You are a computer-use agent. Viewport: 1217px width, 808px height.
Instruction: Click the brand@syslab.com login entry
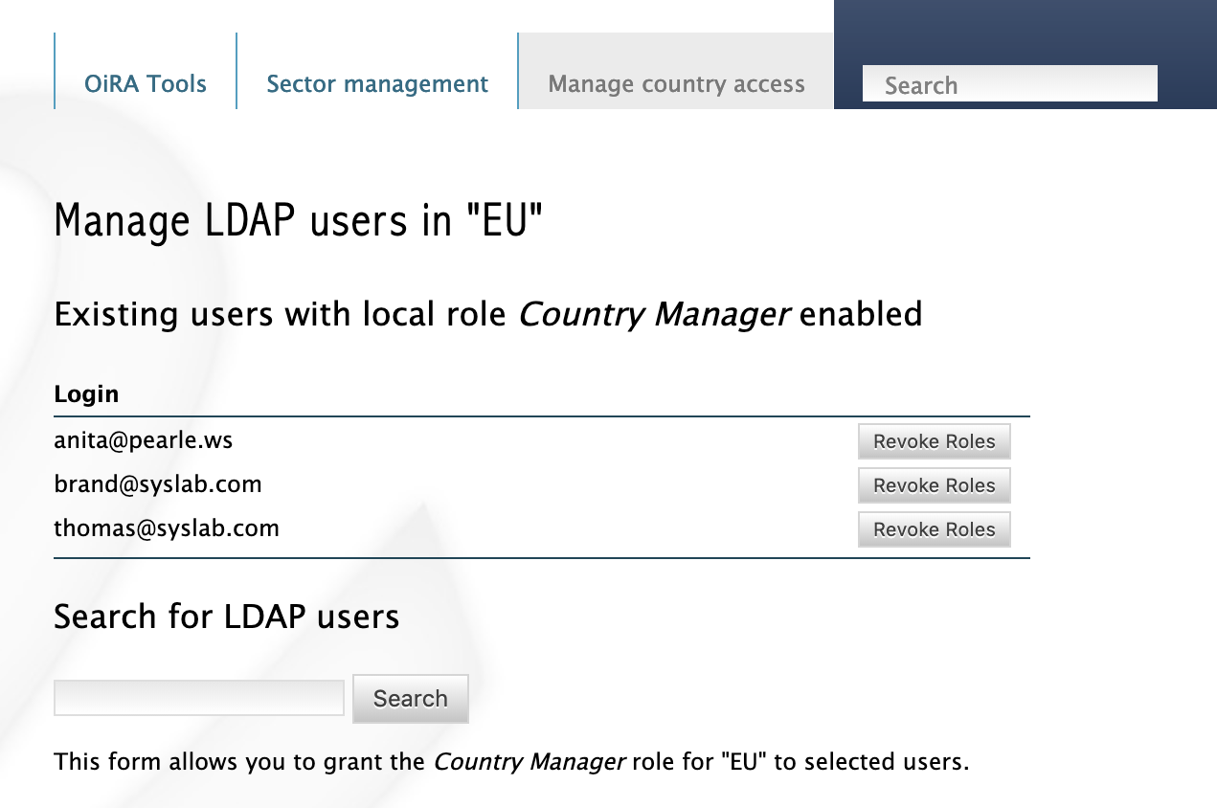(x=158, y=484)
